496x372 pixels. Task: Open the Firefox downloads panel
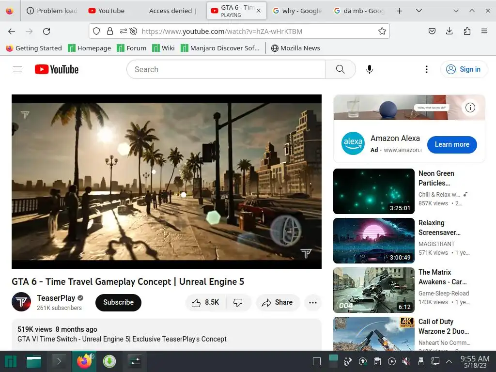(x=449, y=31)
